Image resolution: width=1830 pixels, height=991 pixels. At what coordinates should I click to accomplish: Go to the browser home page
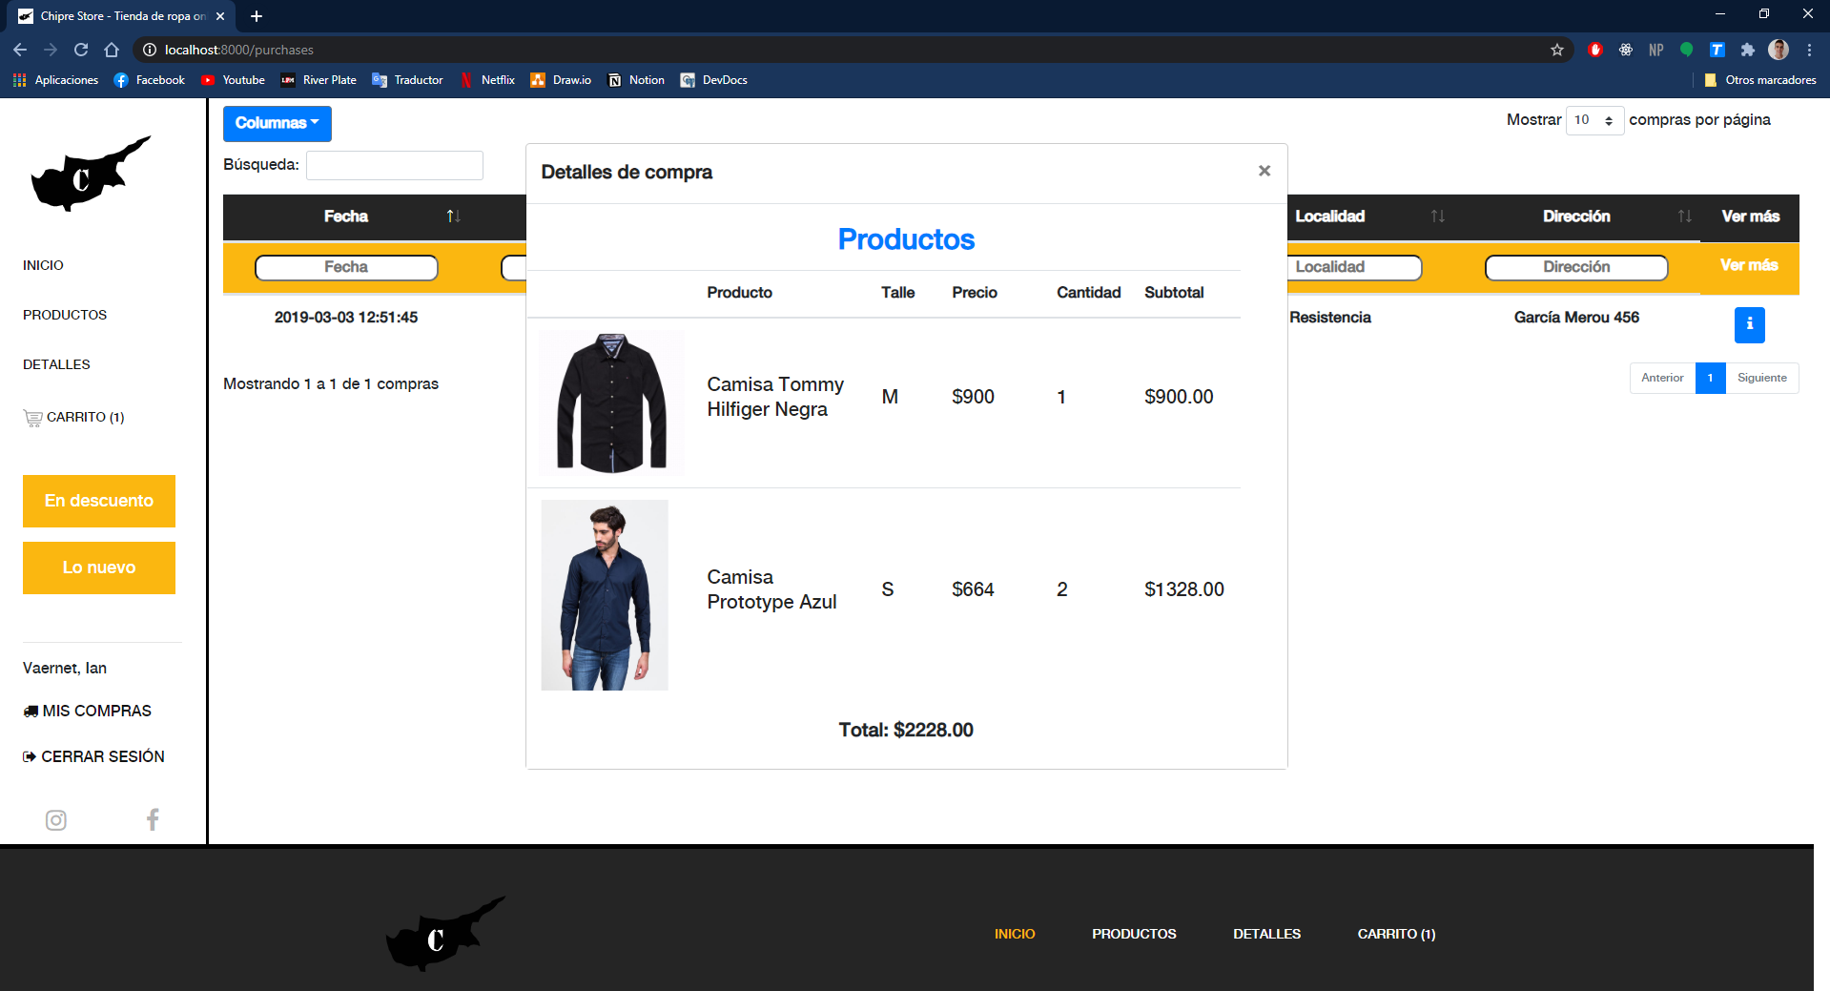tap(112, 50)
